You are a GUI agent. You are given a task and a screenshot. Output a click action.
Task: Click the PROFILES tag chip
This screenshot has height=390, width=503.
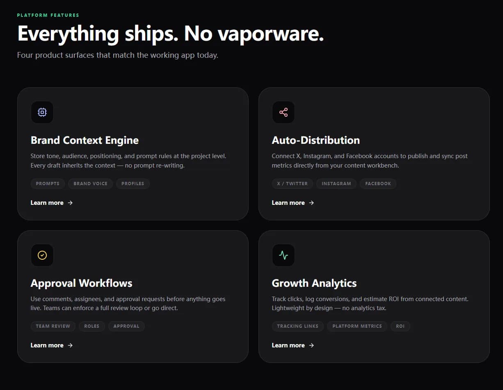tap(133, 184)
